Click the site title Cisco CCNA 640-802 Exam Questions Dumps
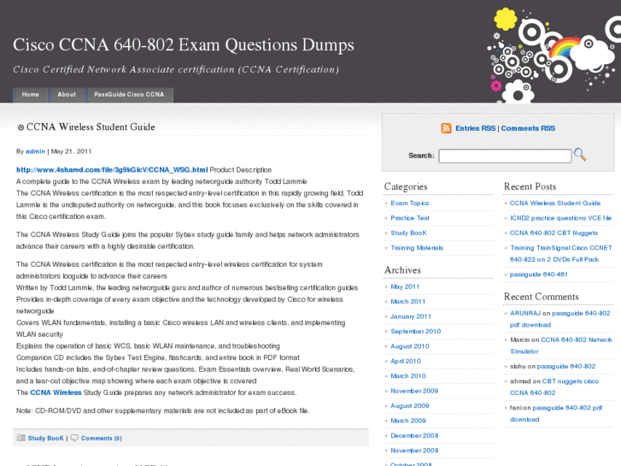The height and width of the screenshot is (466, 621). pyautogui.click(x=184, y=44)
